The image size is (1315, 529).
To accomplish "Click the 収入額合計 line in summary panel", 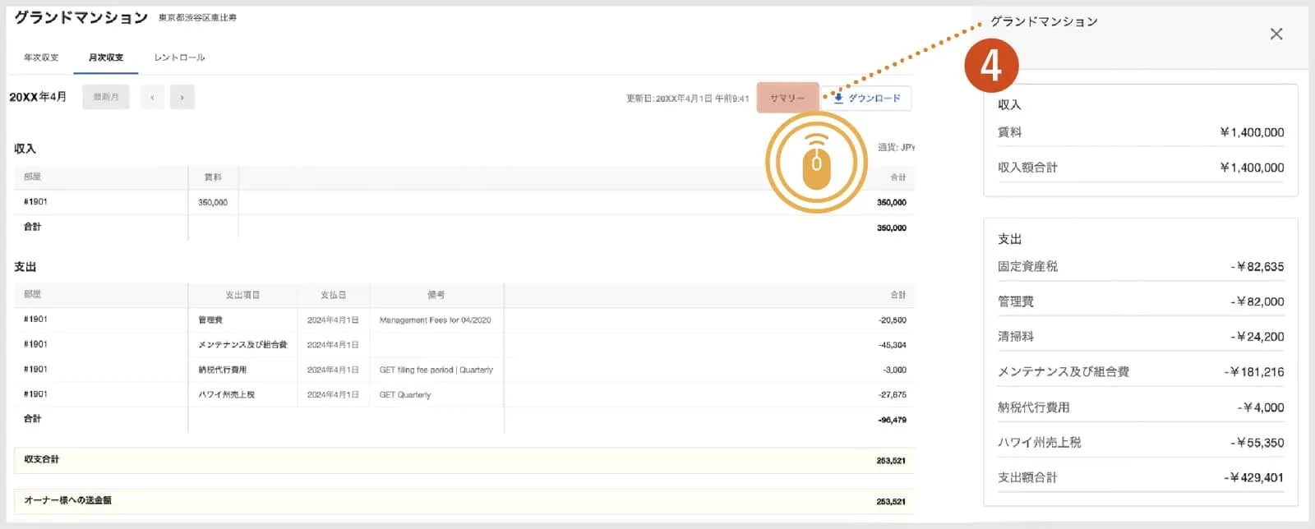I will tap(1141, 167).
